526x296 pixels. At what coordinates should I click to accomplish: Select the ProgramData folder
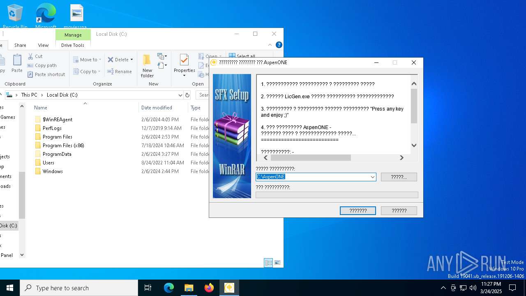(57, 154)
